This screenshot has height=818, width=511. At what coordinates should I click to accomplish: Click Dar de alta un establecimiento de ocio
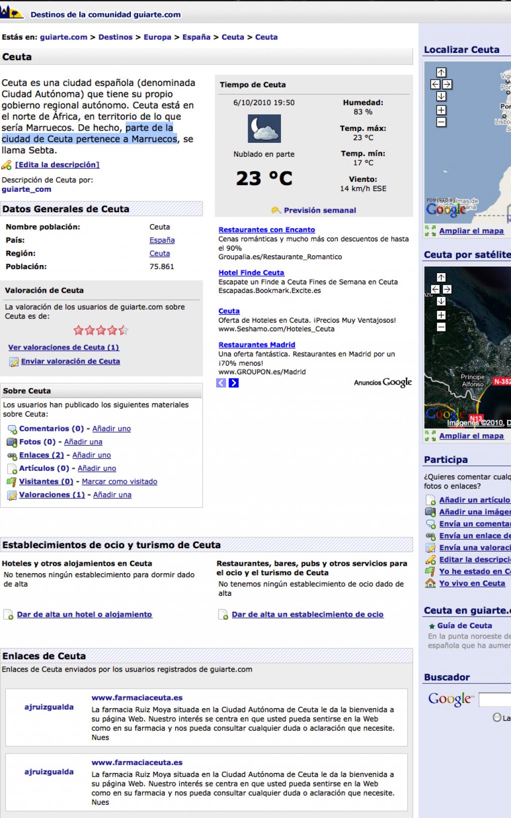click(307, 614)
